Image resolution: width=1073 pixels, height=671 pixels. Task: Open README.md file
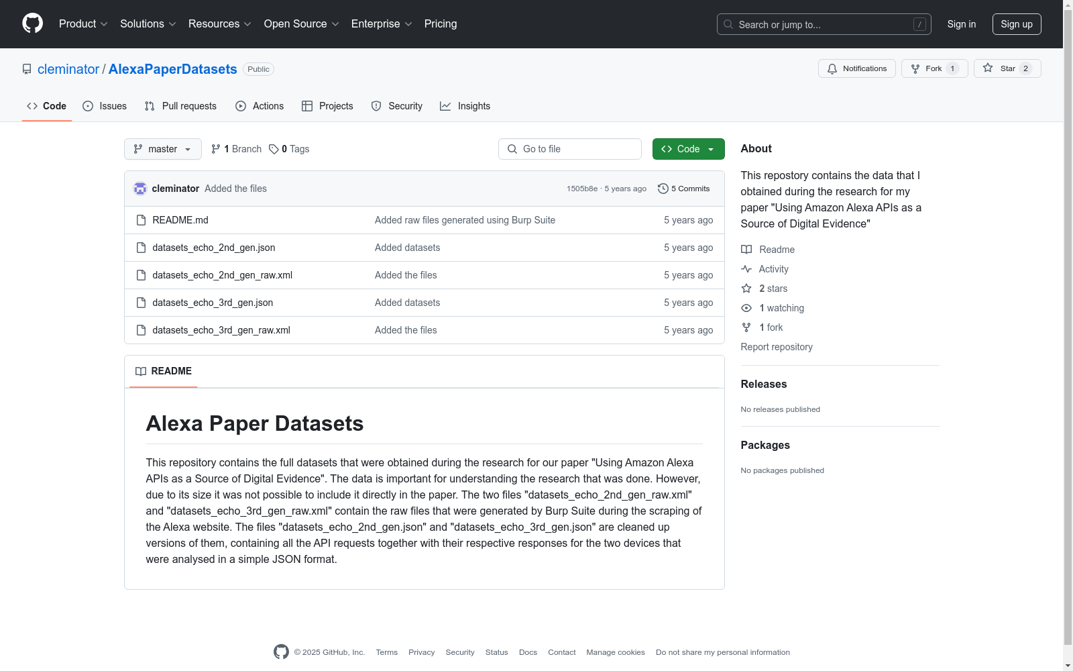(x=180, y=220)
